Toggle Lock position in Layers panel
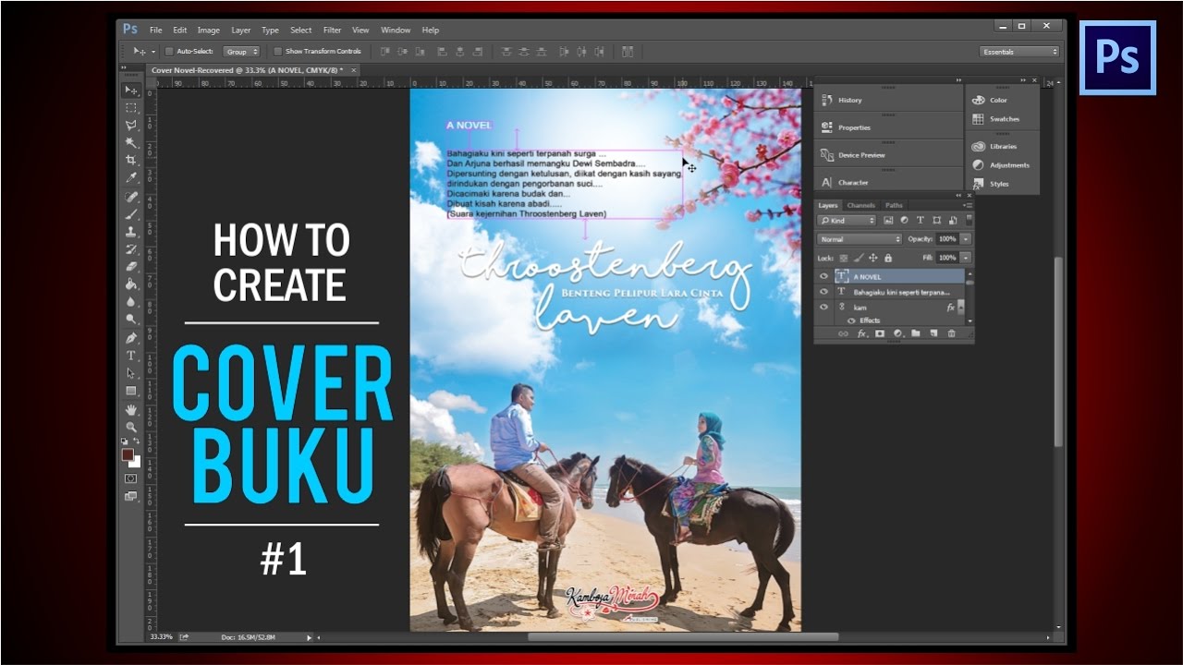 (872, 258)
